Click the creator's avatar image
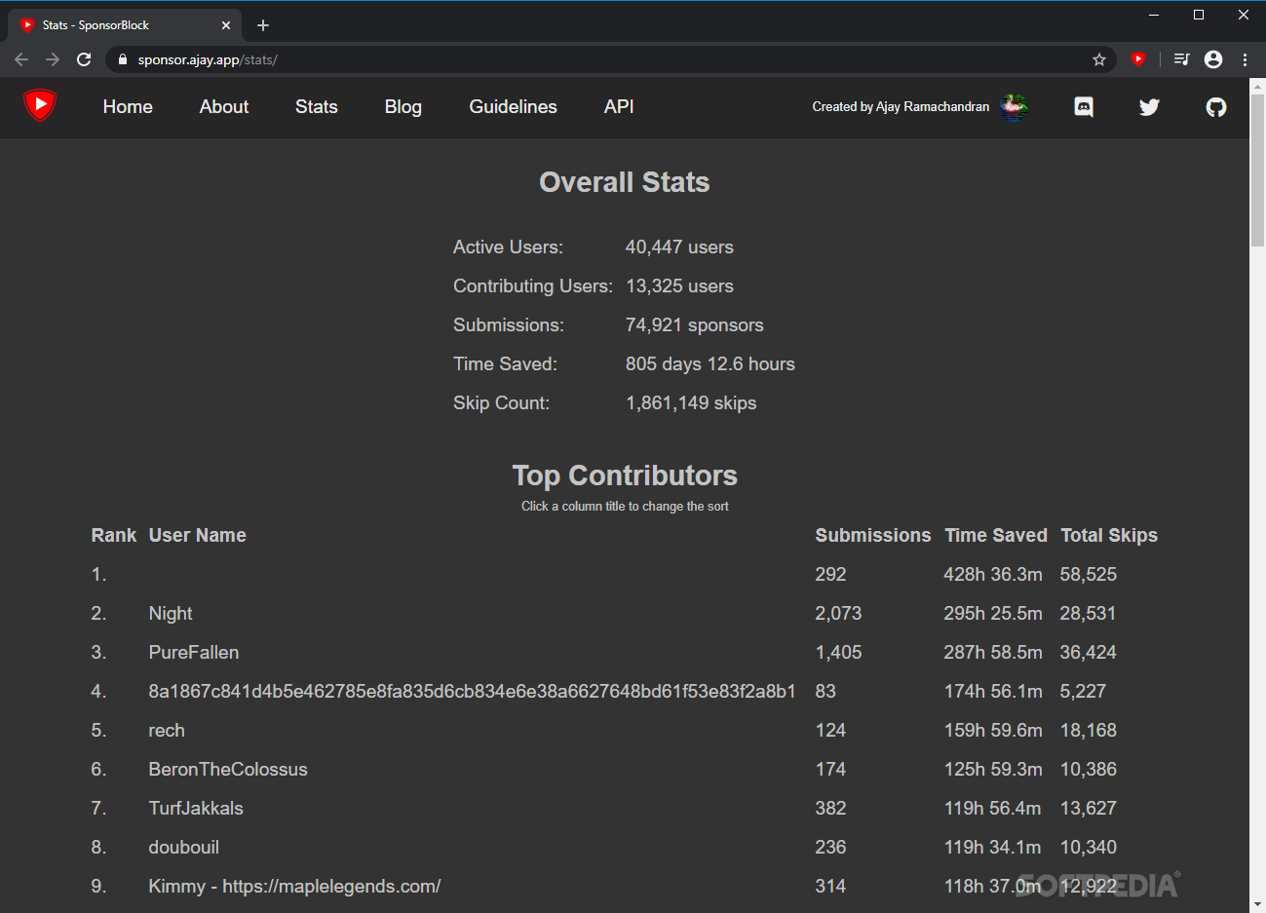 click(x=1014, y=107)
